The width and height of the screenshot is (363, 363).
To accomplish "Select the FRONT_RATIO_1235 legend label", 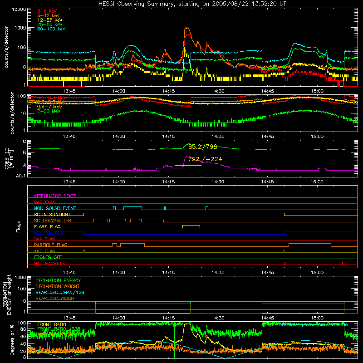I will (x=59, y=329).
